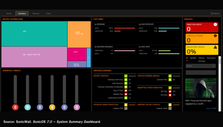This screenshot has width=223, height=127.
Task: Click the Content Filtering Service licensed checkmark
Action: (170, 76)
